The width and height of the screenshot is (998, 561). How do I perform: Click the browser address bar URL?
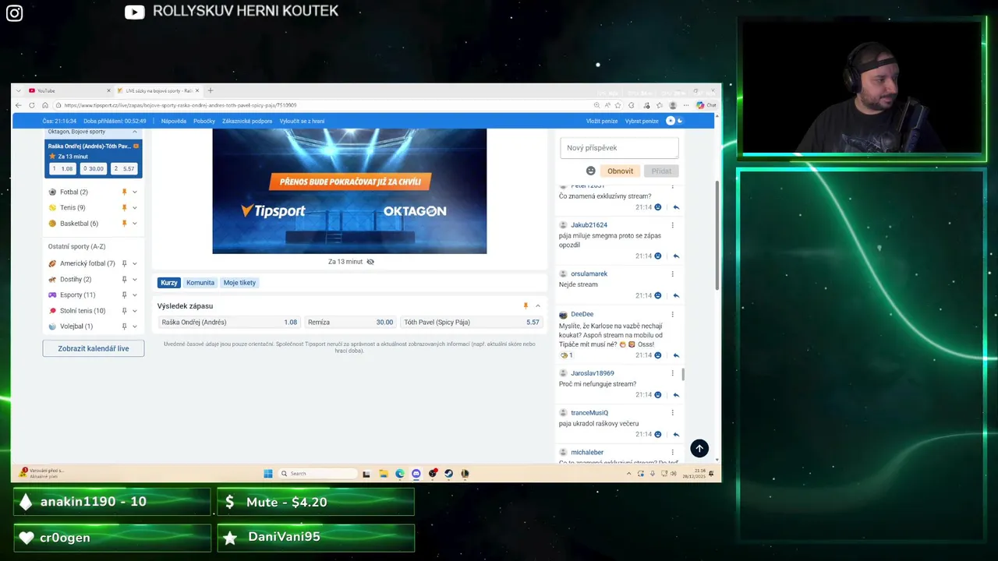180,105
